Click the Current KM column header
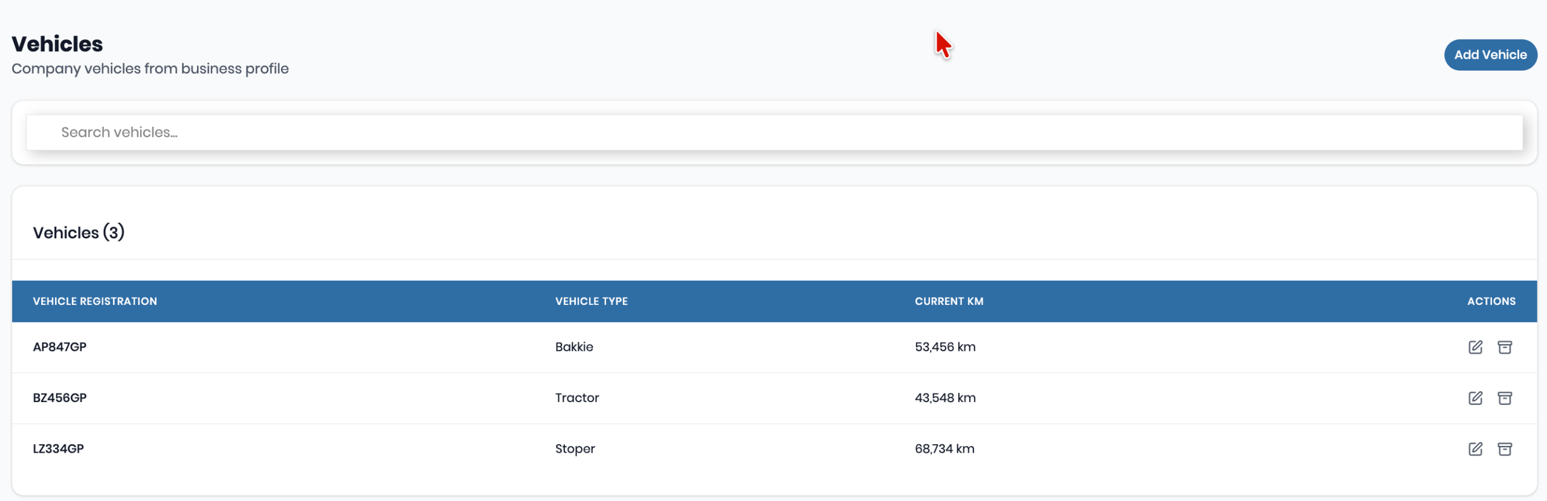The height and width of the screenshot is (501, 1547). coord(949,301)
